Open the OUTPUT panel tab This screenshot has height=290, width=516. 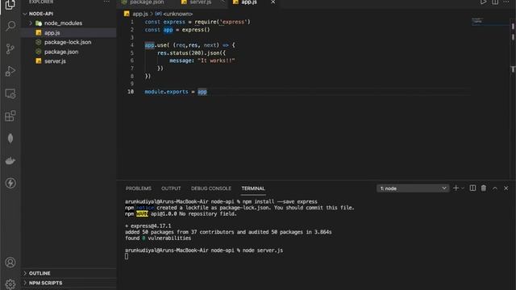[x=171, y=188]
